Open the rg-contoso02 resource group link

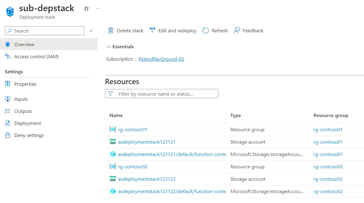328,167
